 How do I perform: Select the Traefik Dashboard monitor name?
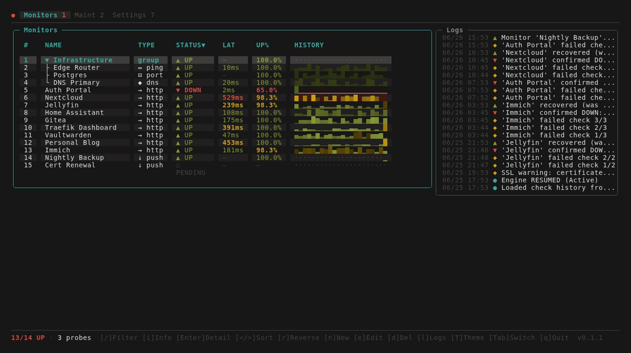pyautogui.click(x=81, y=128)
